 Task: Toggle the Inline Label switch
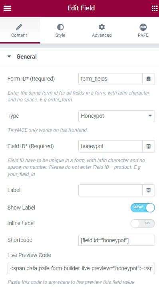coord(143,224)
